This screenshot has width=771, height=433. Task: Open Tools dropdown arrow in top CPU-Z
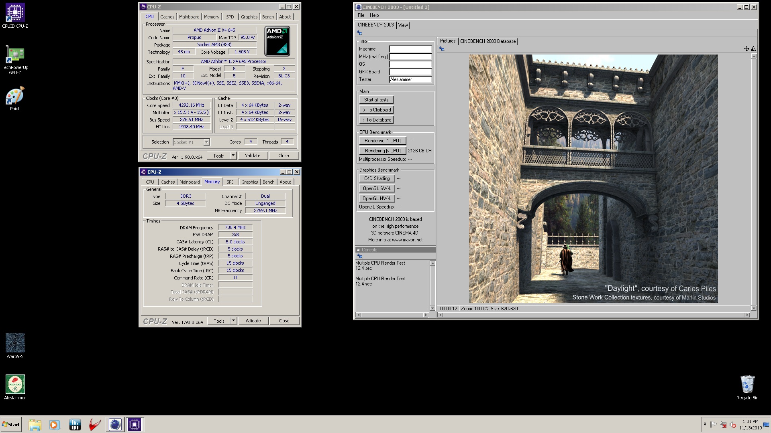tap(233, 156)
